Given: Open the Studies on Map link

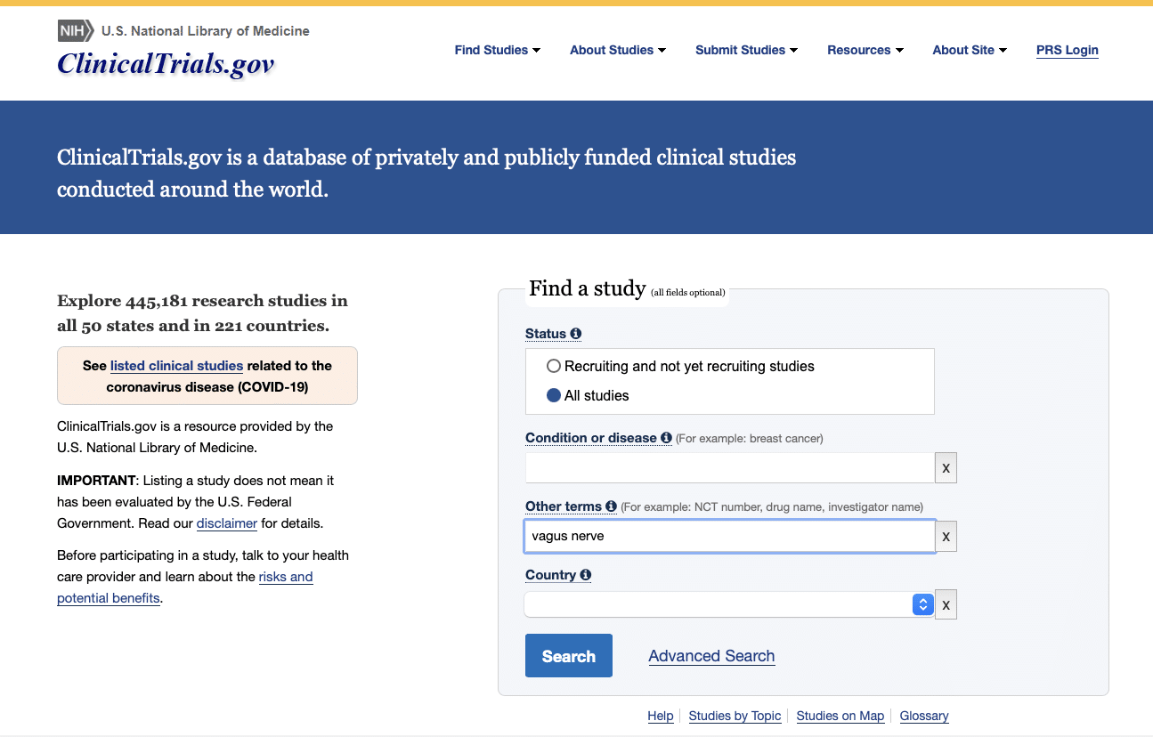Looking at the screenshot, I should pos(840,716).
